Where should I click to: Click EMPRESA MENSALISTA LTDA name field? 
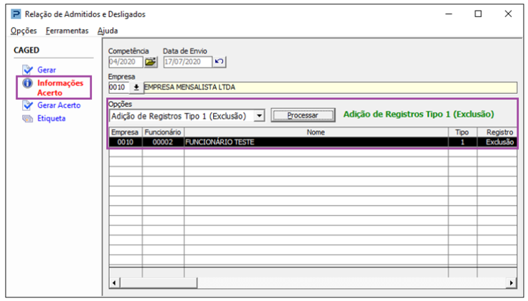330,88
